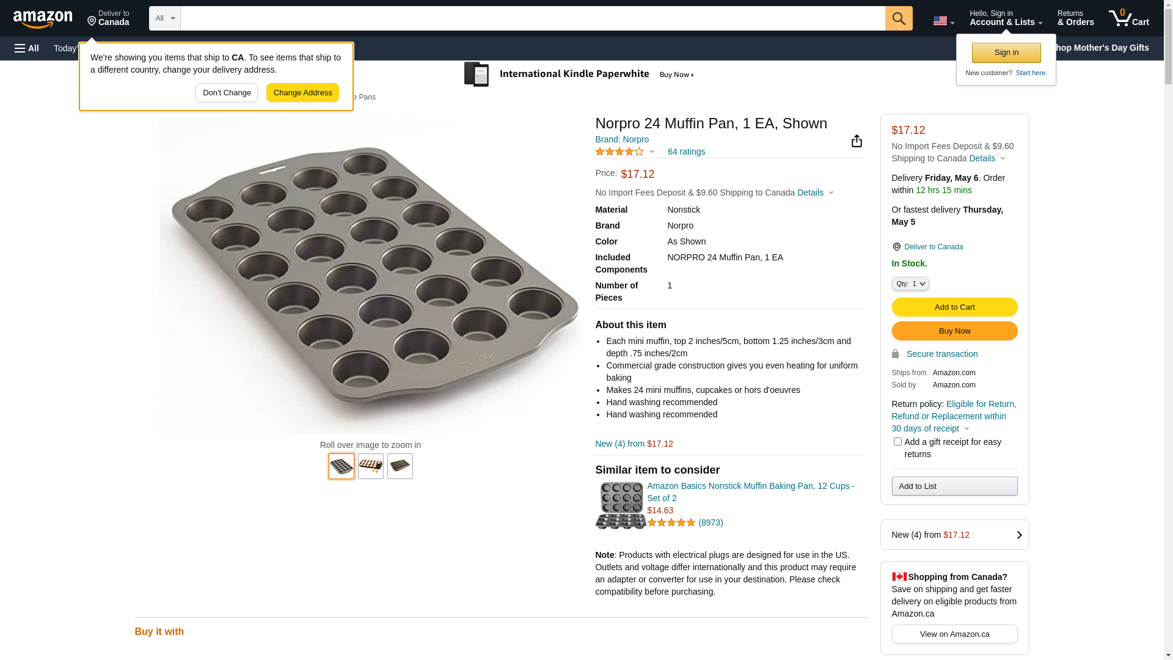
Task: Expand the New (4) from $17.12 offers
Action: pyautogui.click(x=954, y=535)
